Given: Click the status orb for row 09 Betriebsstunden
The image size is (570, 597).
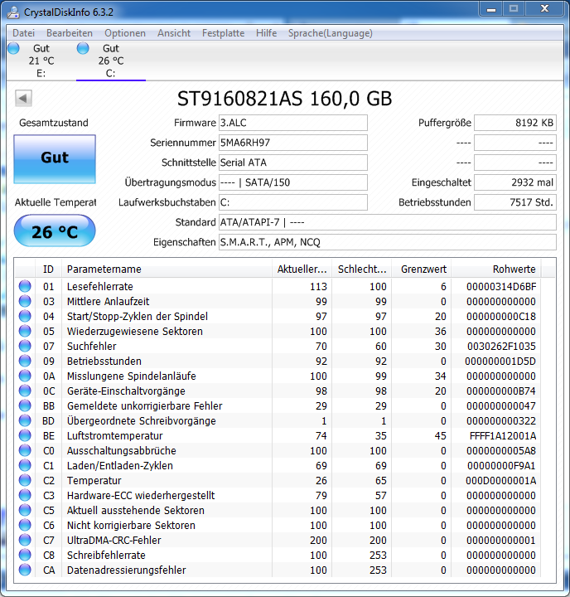Looking at the screenshot, I should pyautogui.click(x=25, y=361).
